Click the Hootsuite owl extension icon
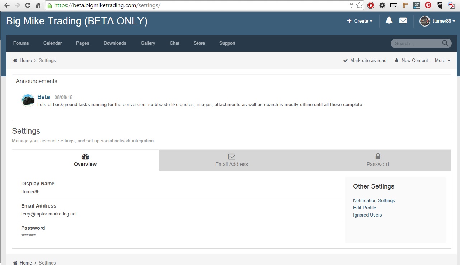 coord(440,5)
